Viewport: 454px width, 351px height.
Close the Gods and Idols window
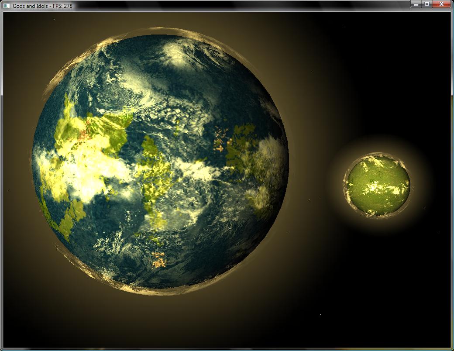442,4
